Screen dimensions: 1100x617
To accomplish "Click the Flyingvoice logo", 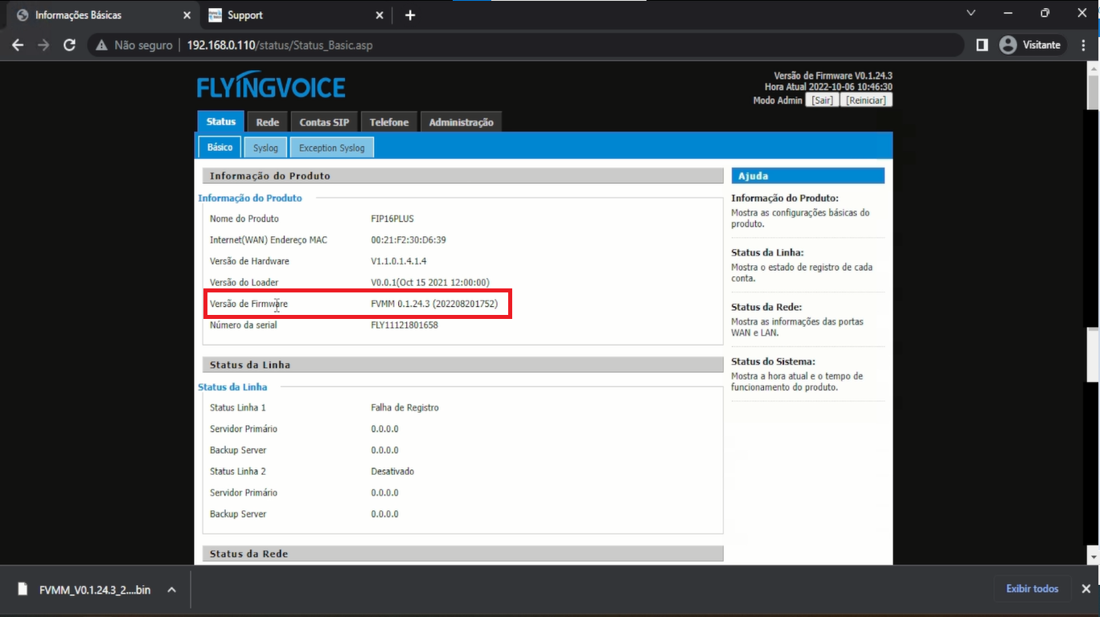I will [271, 87].
